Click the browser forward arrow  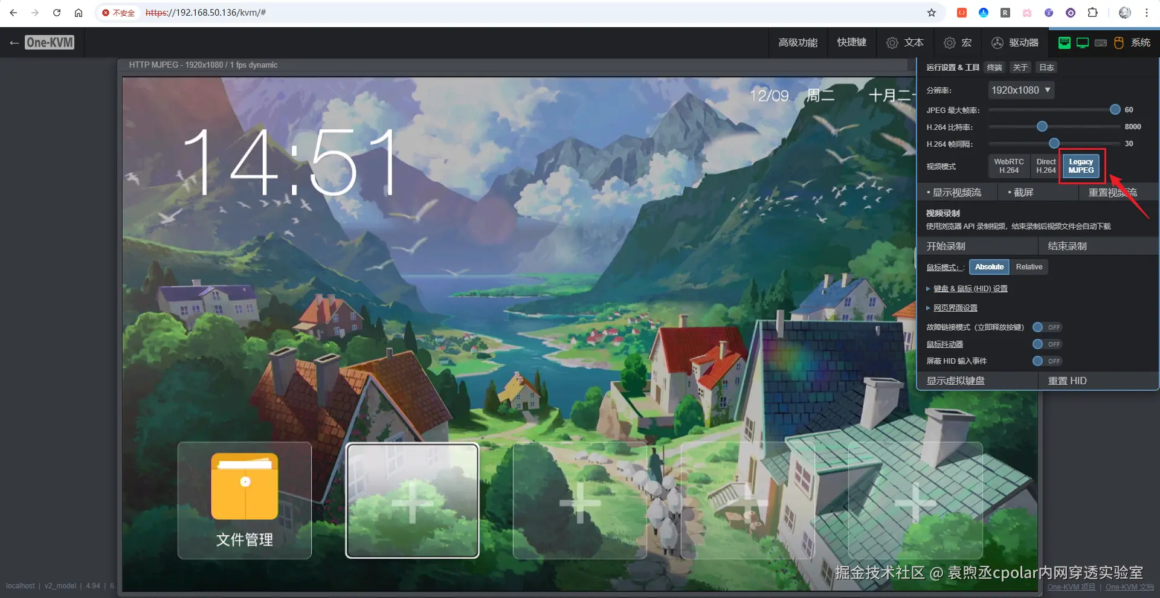pos(35,13)
